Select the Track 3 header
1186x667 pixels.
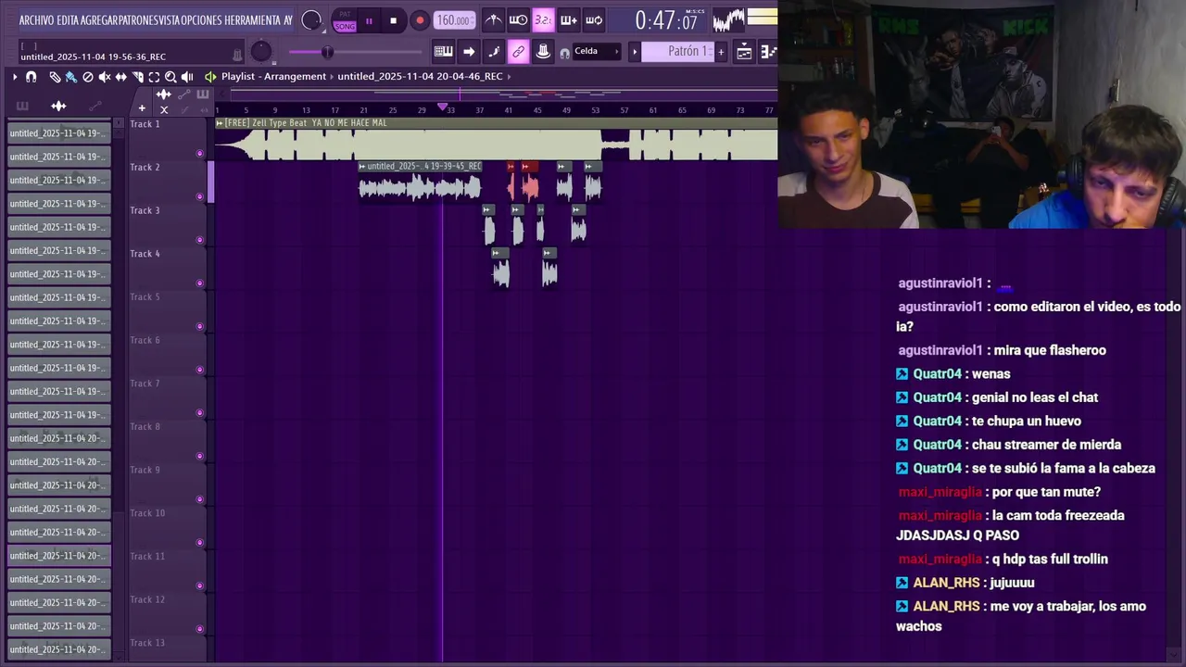pos(167,225)
